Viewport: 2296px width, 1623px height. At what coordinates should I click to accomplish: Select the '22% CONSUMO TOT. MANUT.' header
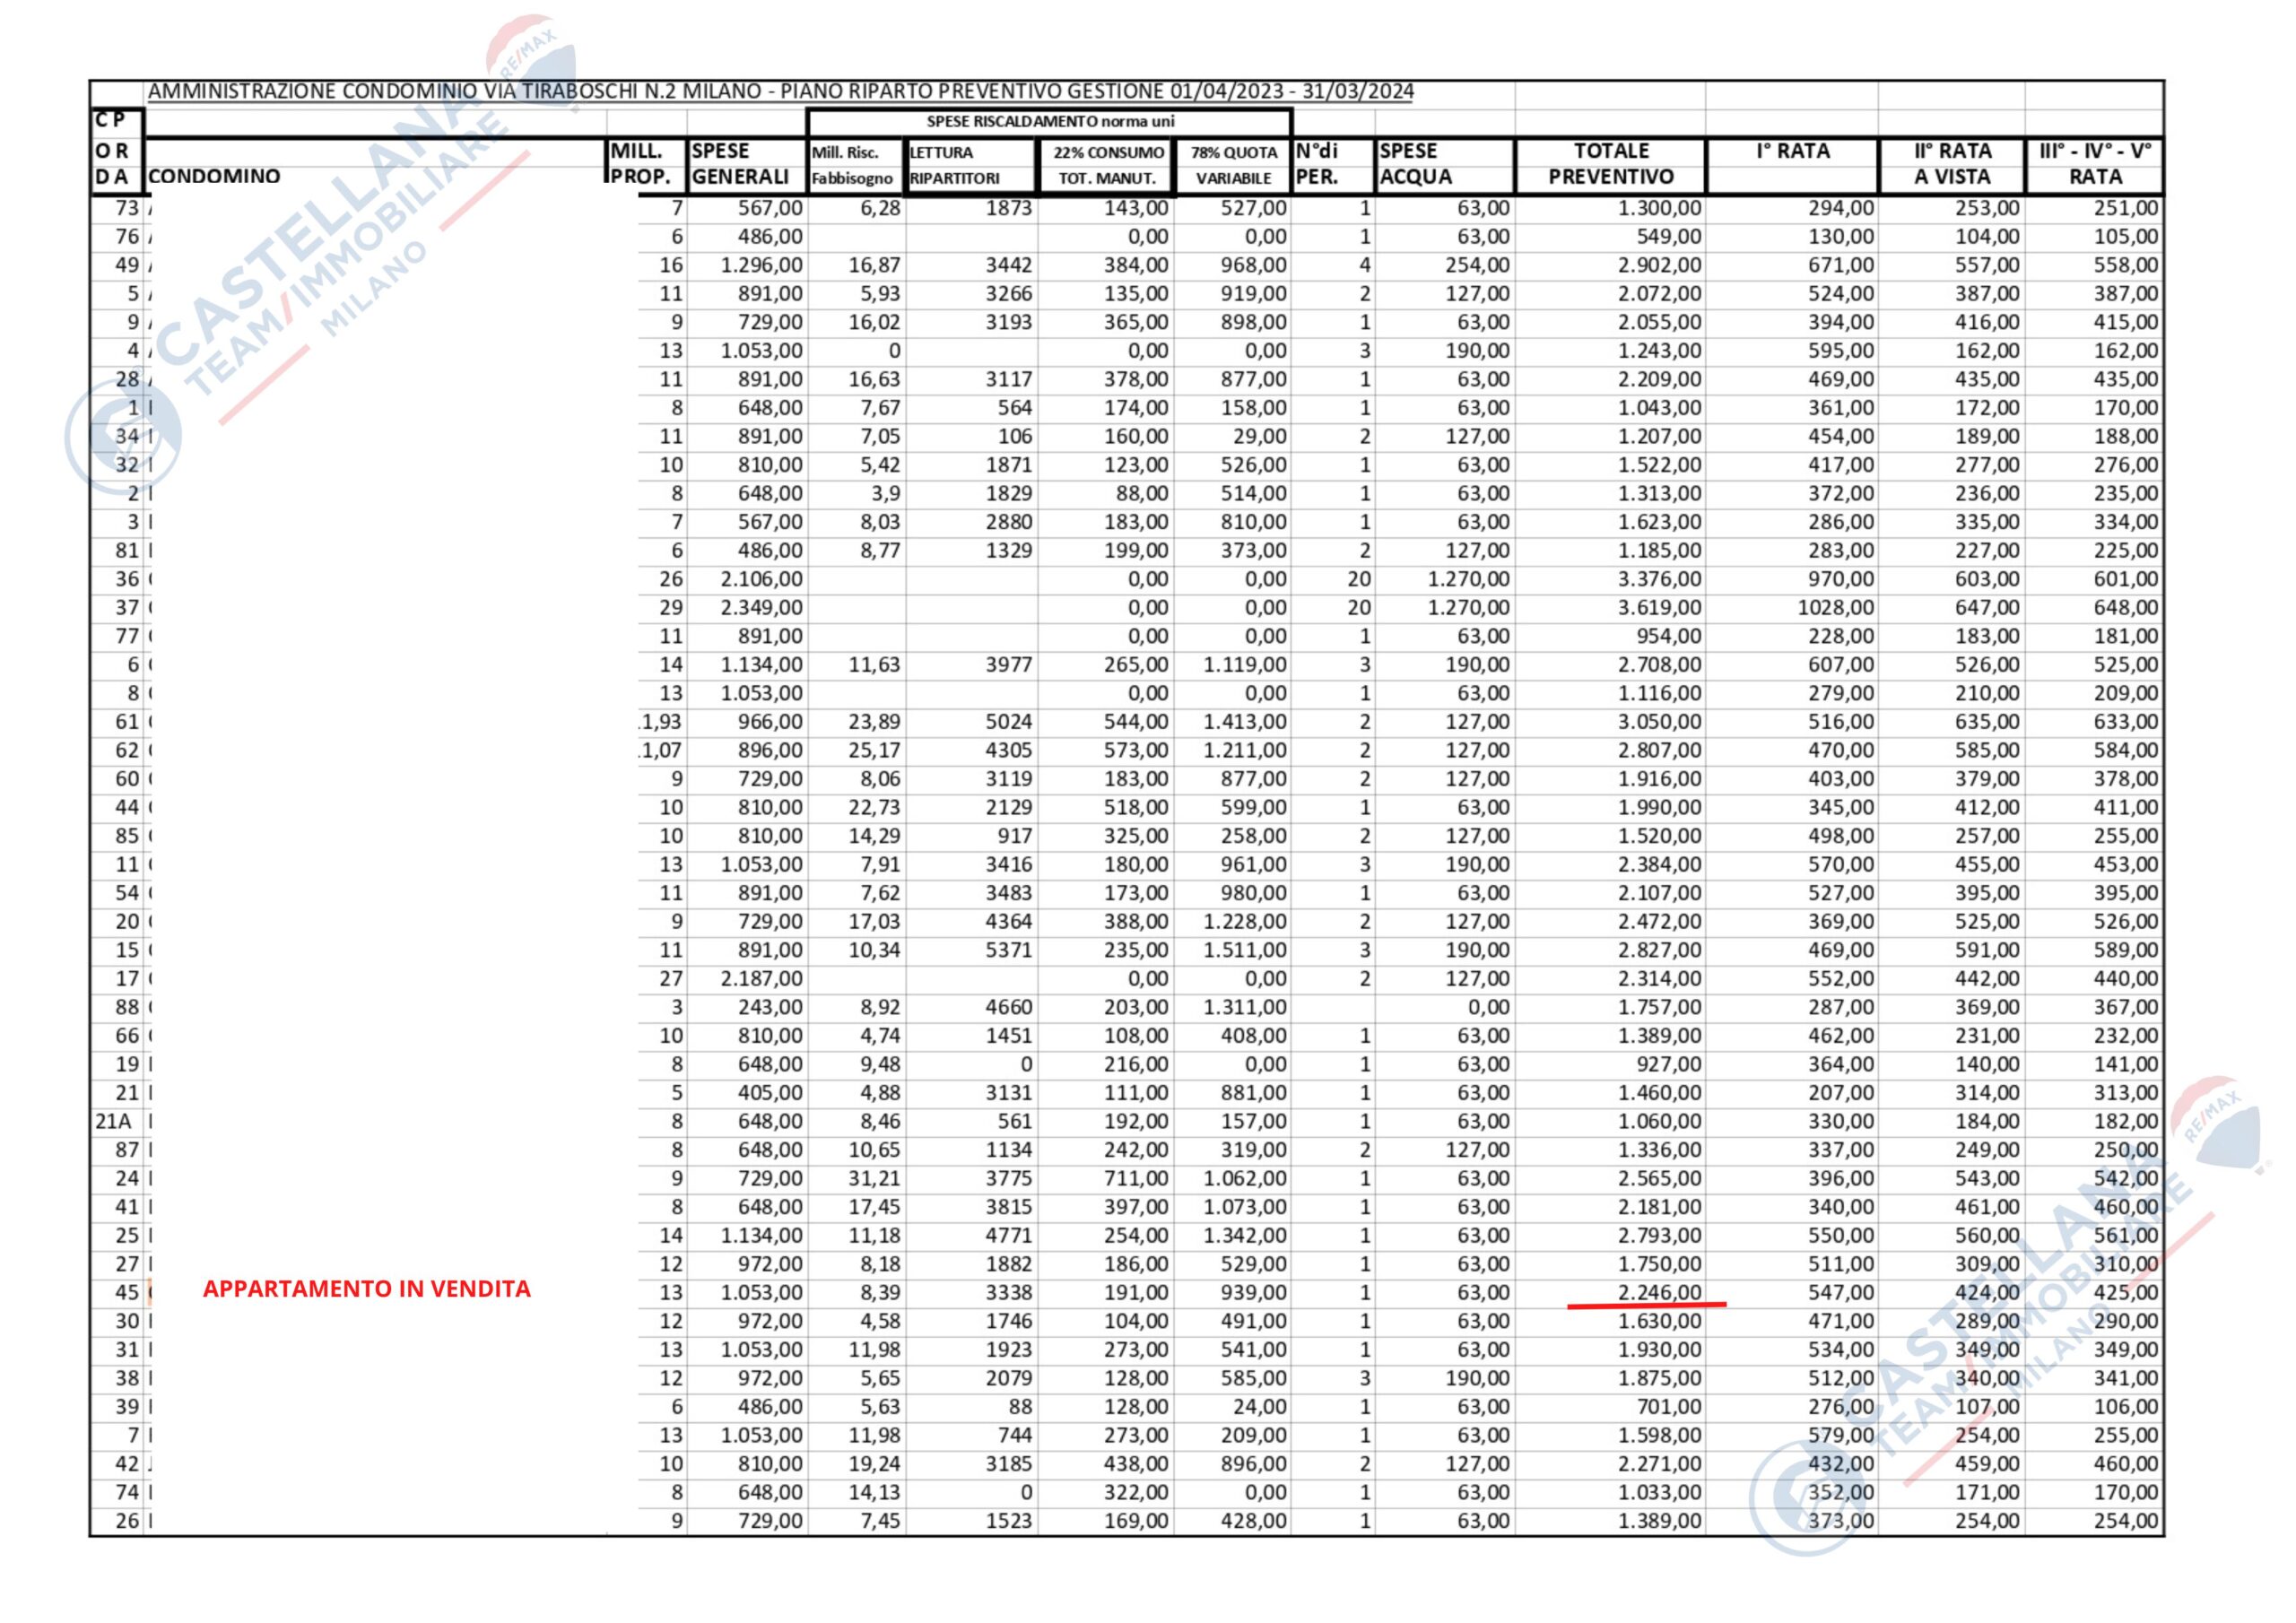pos(1108,165)
